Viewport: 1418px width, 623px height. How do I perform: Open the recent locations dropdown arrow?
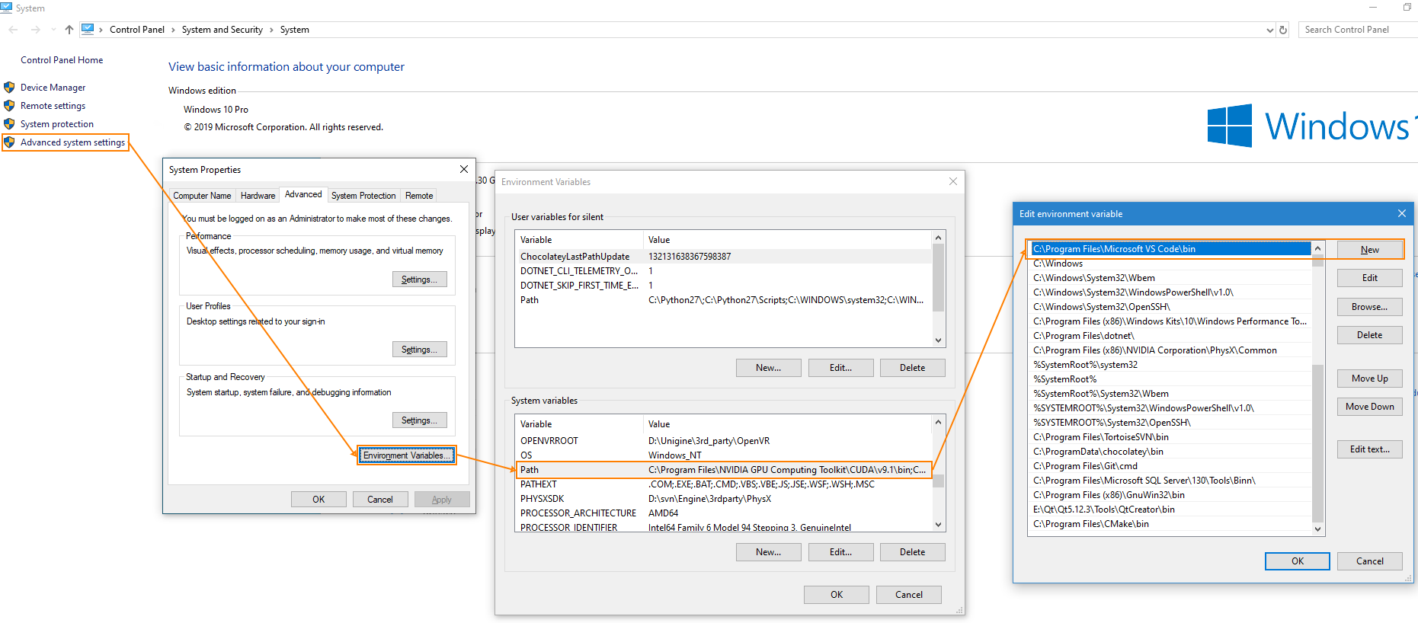(53, 30)
